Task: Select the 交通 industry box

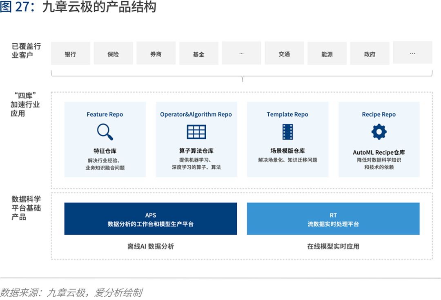Action: pyautogui.click(x=284, y=53)
